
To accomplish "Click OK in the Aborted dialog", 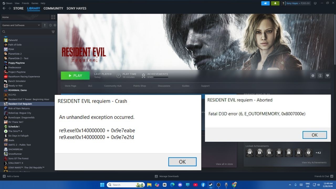I will (314, 135).
